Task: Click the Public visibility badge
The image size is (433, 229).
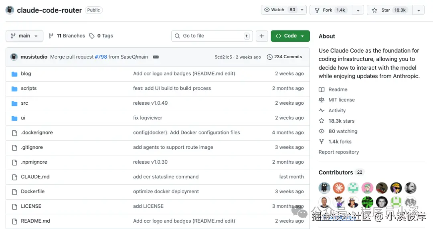Action: pos(93,10)
